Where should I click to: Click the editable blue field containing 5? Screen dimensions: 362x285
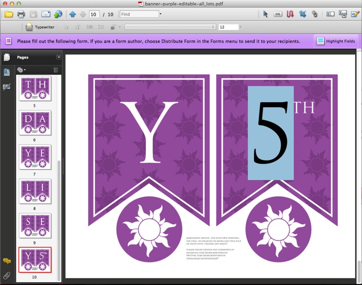click(x=270, y=133)
